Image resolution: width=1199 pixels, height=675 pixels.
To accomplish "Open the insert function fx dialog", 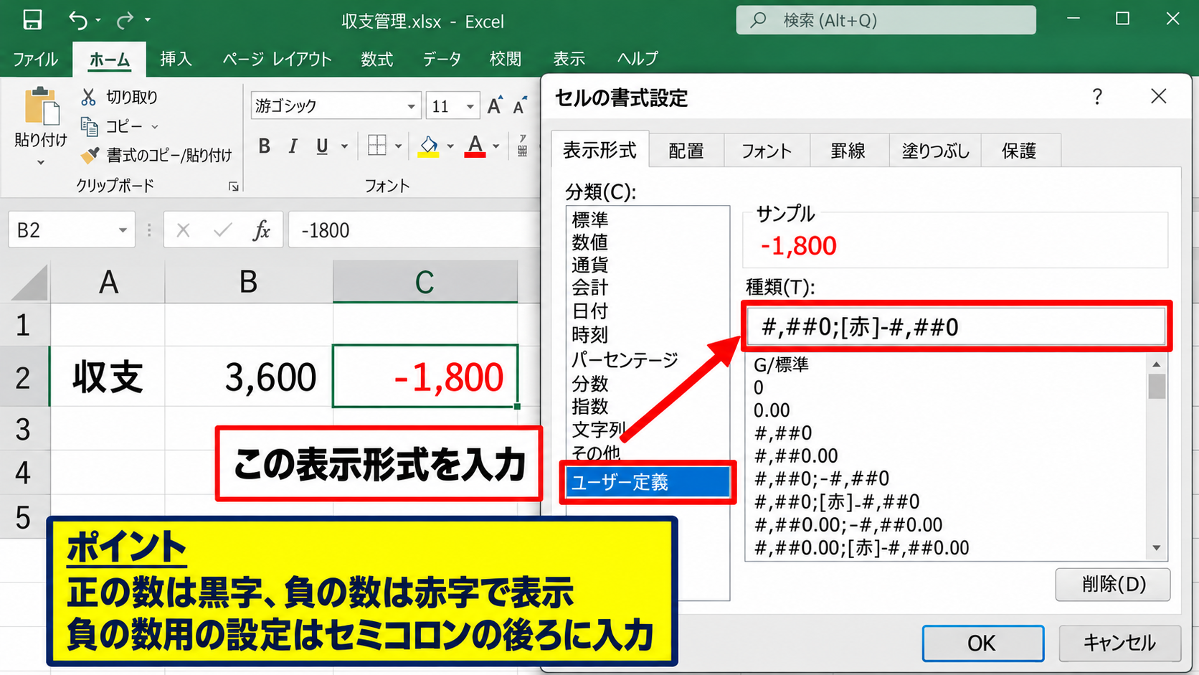I will [262, 230].
